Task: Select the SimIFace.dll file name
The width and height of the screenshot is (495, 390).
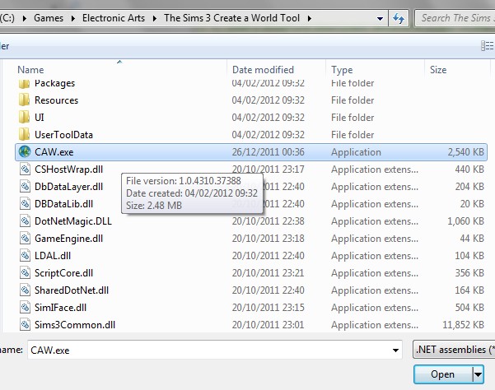Action: tap(61, 308)
